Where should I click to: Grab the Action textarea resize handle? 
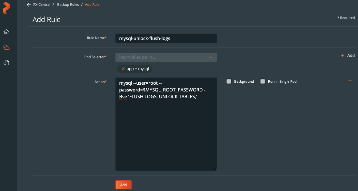click(215, 169)
